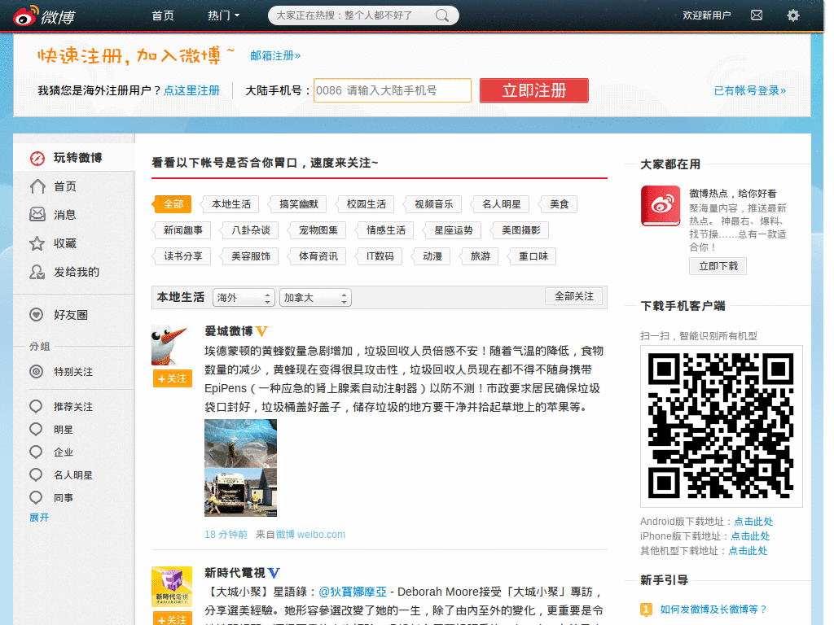Click the circle icon beside 名人明星 group

pyautogui.click(x=36, y=475)
